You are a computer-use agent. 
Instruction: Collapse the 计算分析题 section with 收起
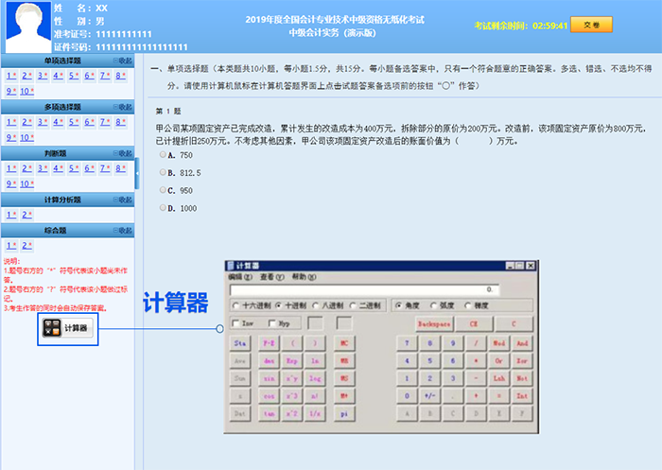point(123,200)
